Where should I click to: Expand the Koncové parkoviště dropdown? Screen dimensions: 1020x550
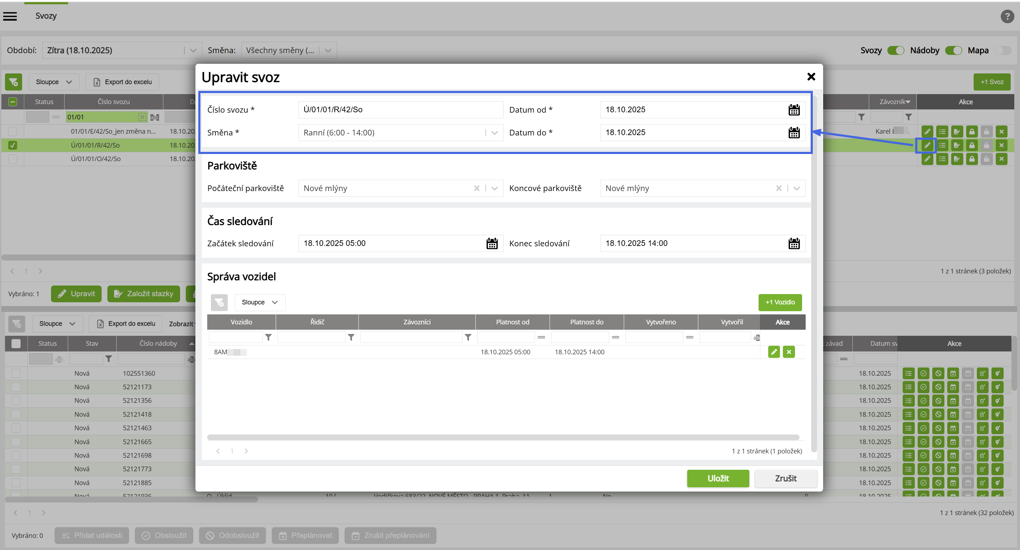(797, 188)
